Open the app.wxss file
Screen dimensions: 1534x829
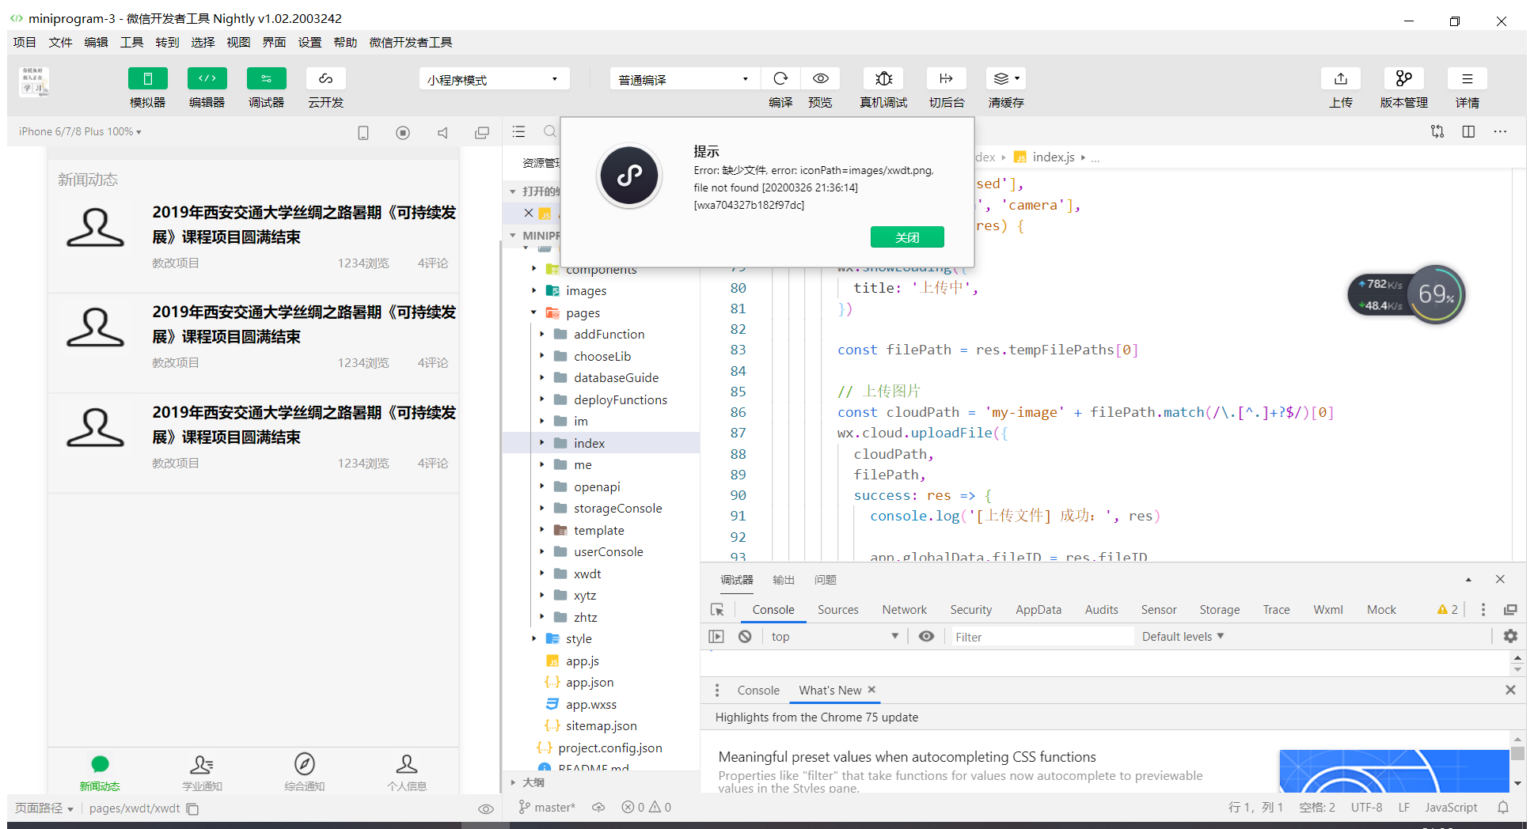(590, 705)
